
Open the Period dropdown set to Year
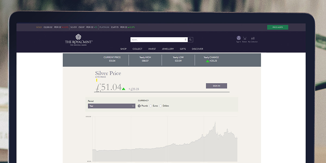pos(111,106)
